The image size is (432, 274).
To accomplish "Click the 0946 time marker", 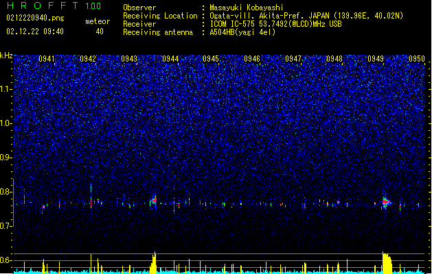I will pos(252,59).
